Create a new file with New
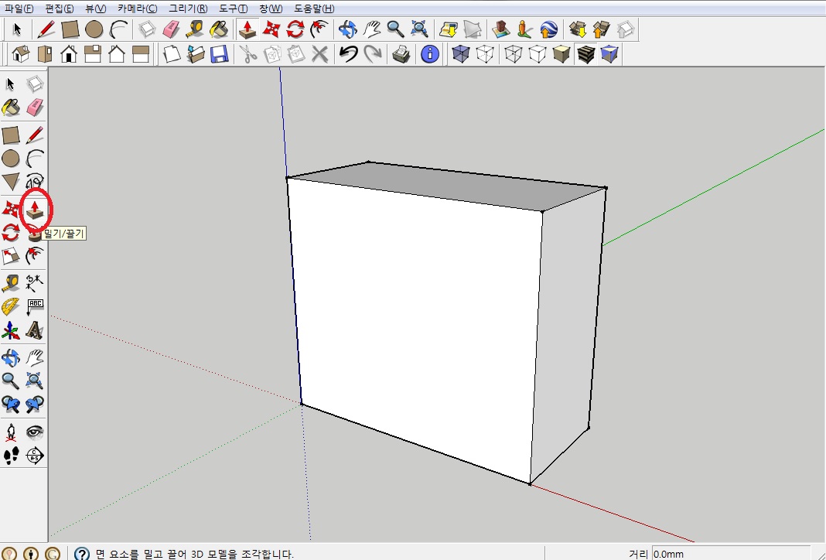 [x=171, y=53]
